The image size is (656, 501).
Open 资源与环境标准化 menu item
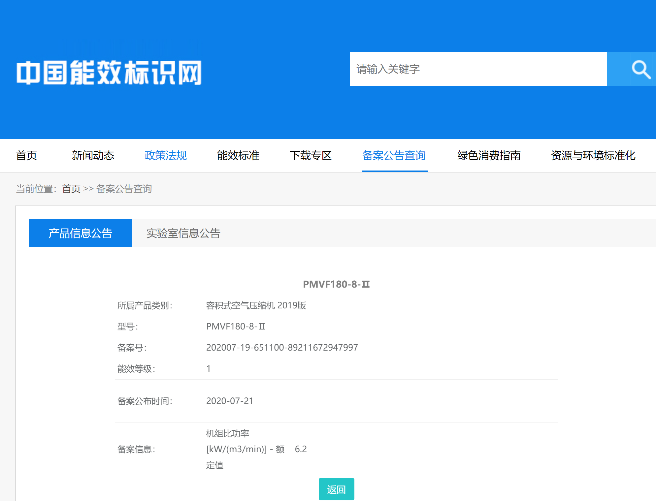[593, 155]
